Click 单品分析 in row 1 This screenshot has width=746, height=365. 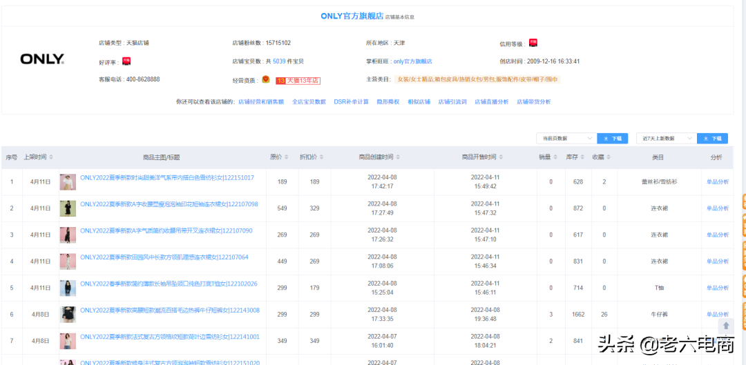[x=718, y=181]
